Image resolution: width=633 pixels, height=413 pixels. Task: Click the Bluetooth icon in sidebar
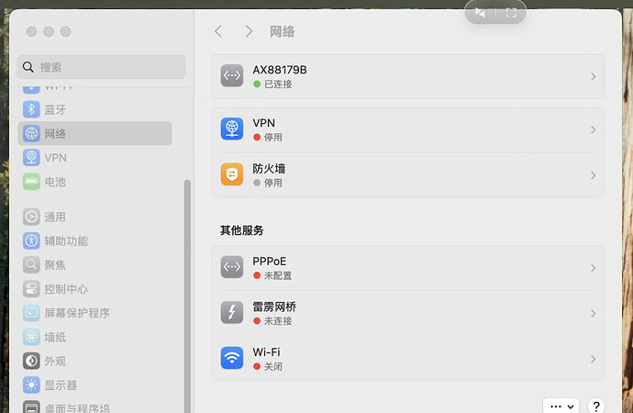point(31,109)
